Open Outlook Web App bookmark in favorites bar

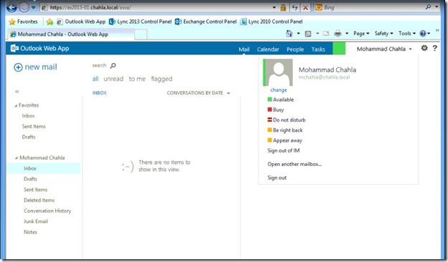coord(81,21)
